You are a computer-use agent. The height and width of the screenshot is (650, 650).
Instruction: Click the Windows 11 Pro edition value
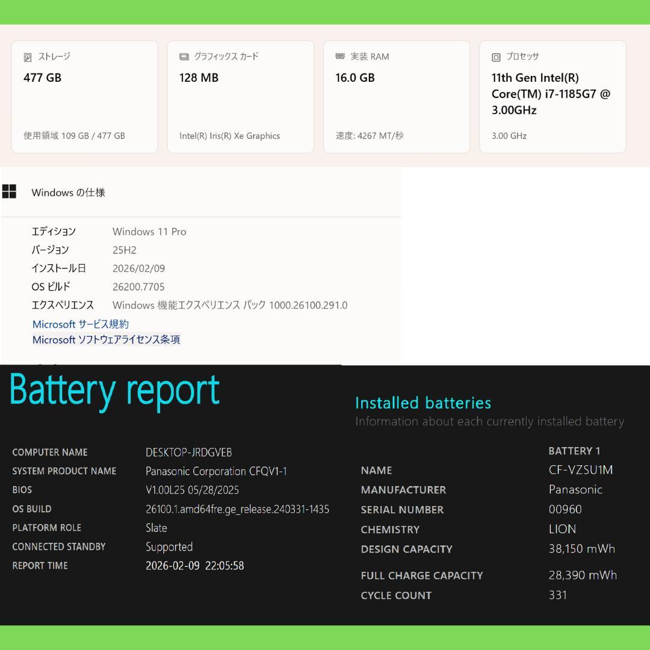click(149, 232)
